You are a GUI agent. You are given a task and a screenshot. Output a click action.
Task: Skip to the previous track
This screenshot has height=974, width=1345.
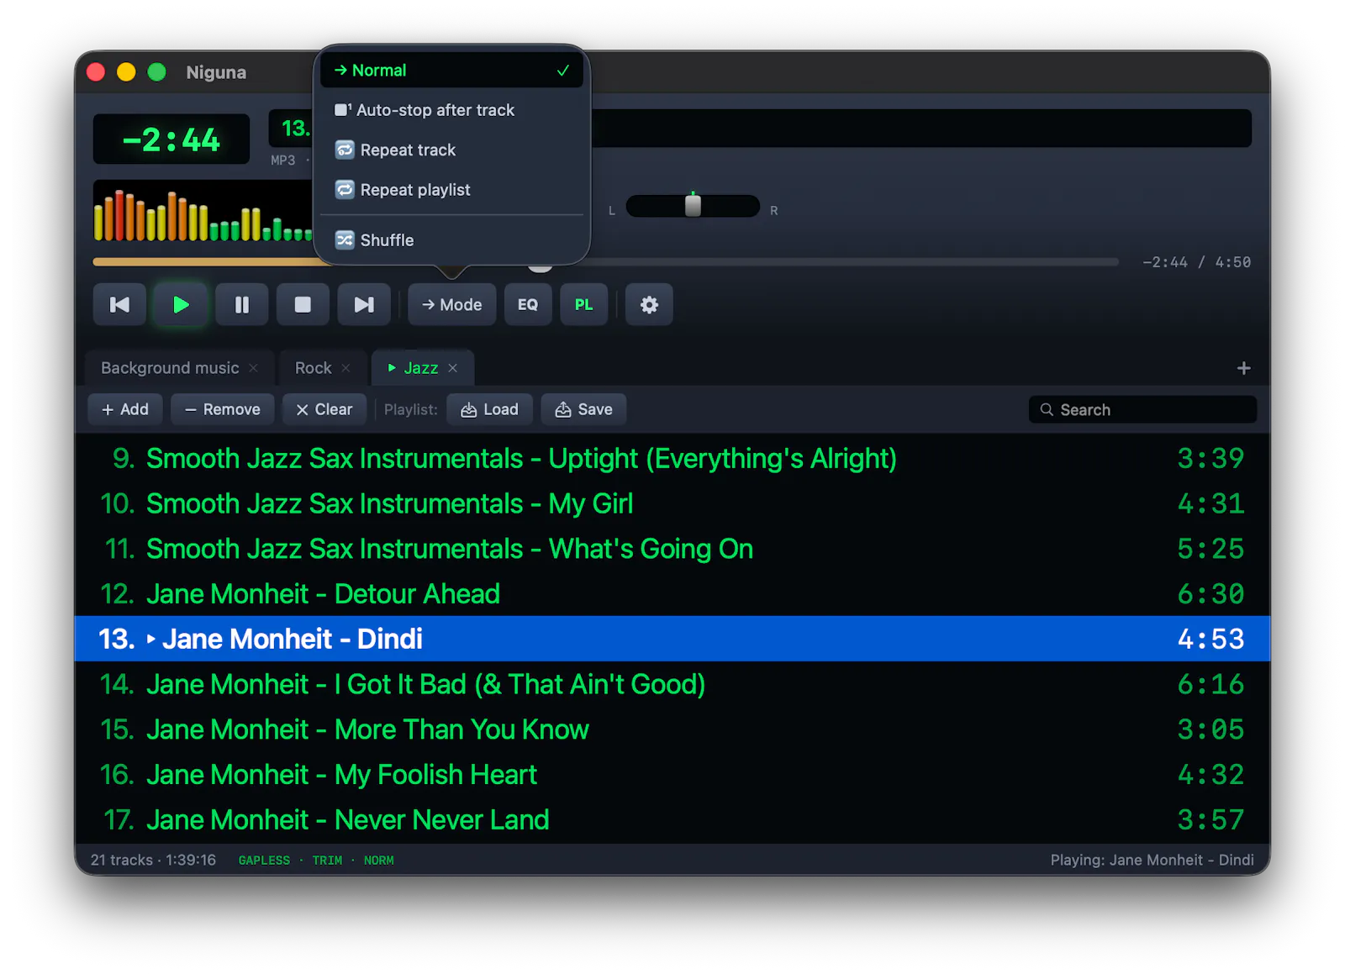[x=119, y=304]
